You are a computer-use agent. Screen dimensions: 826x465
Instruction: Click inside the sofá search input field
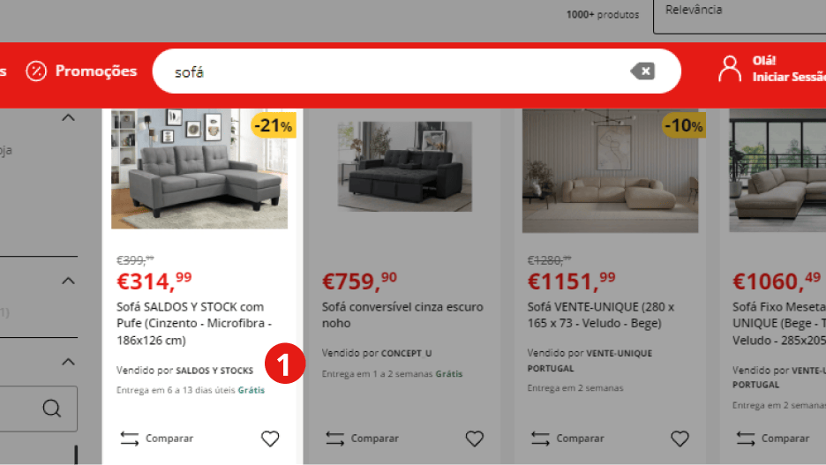point(401,71)
